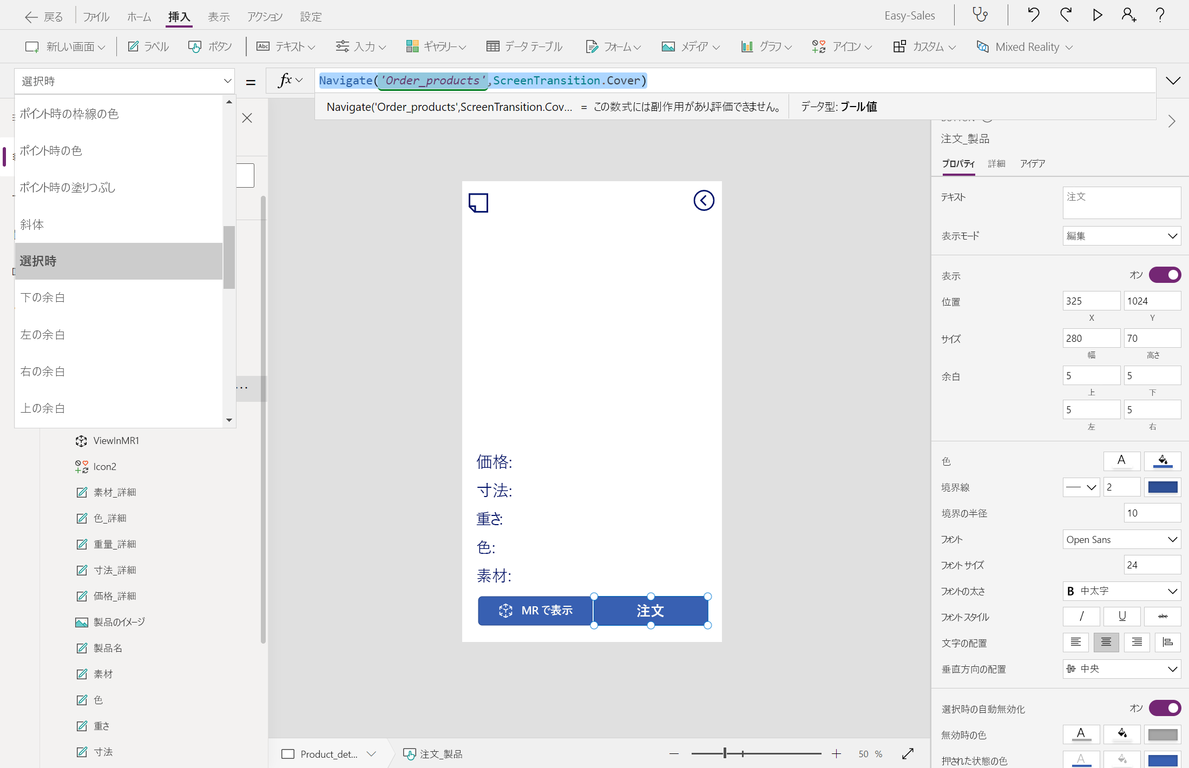The image size is (1189, 768).
Task: Open the フォーム dropdown
Action: coord(613,47)
